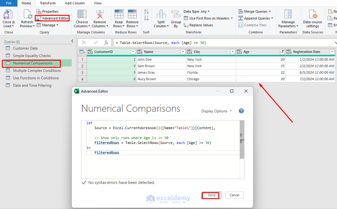The height and width of the screenshot is (209, 337).
Task: Click the Refresh Preview icon
Action: click(x=28, y=14)
